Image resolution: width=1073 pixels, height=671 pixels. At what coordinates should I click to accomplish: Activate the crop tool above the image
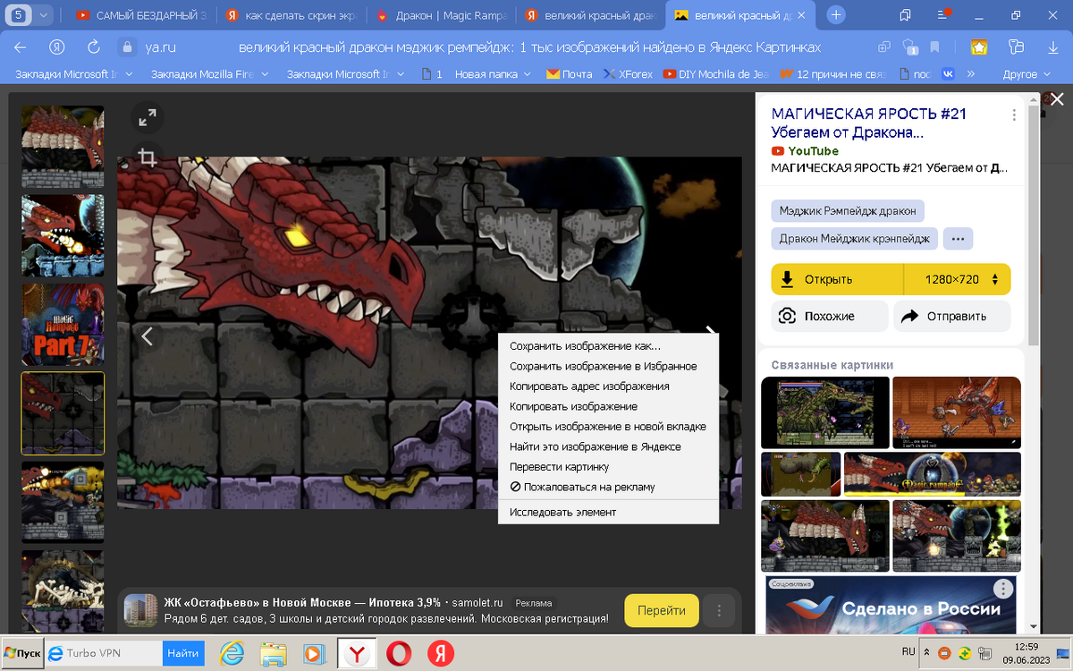pos(148,158)
